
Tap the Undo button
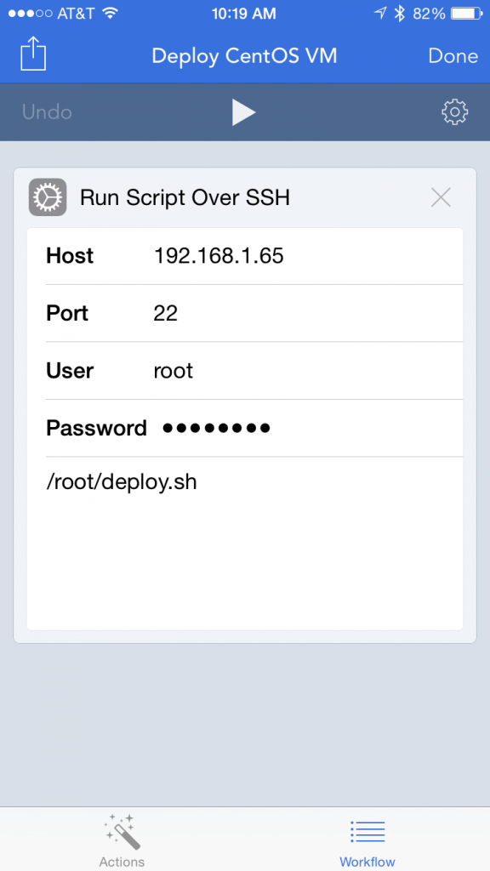(47, 112)
